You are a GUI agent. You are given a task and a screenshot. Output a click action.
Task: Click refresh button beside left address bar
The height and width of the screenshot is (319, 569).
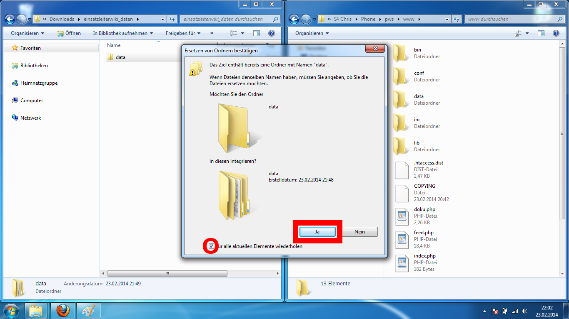tap(172, 19)
